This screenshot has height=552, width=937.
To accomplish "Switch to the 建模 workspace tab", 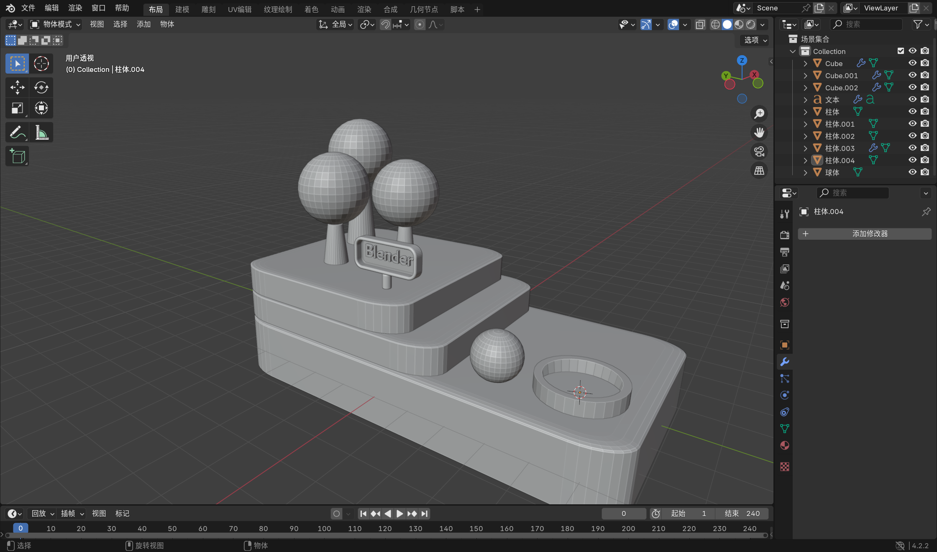I will tap(182, 9).
